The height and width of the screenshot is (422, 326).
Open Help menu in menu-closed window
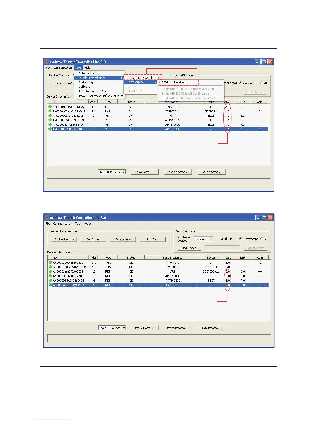click(x=88, y=224)
